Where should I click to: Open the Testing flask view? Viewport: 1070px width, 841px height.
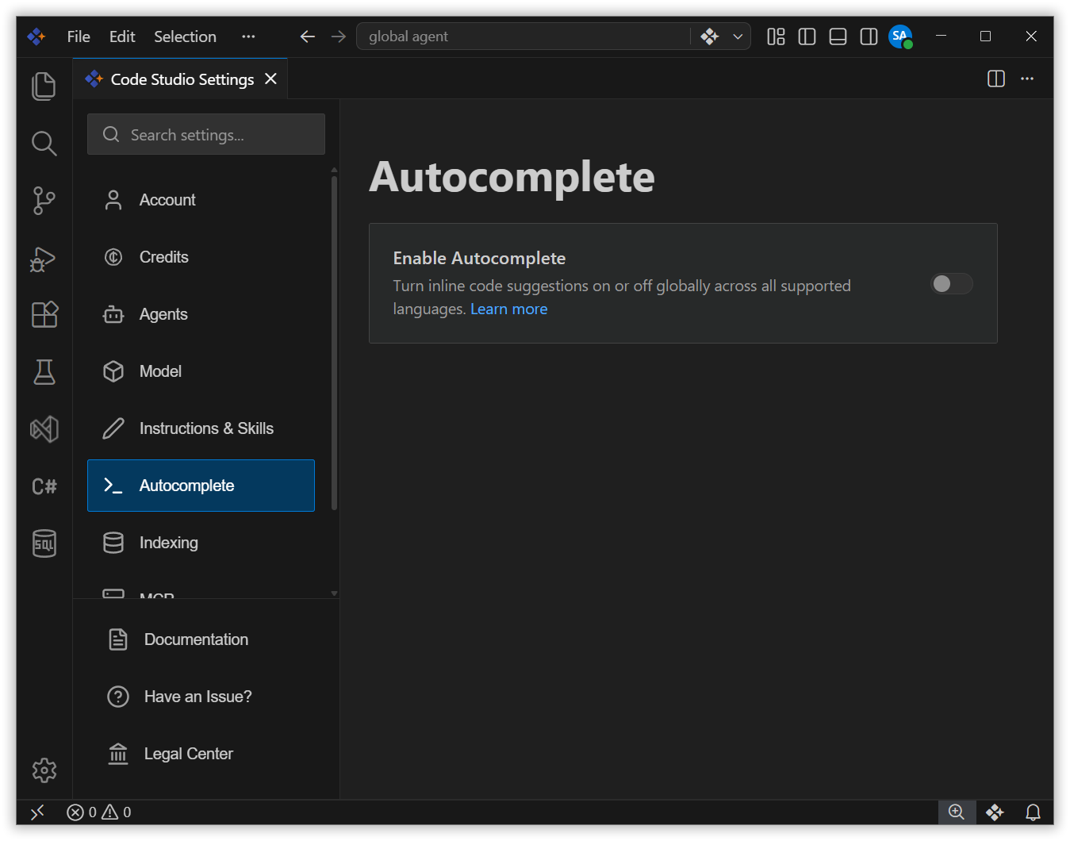pyautogui.click(x=44, y=372)
